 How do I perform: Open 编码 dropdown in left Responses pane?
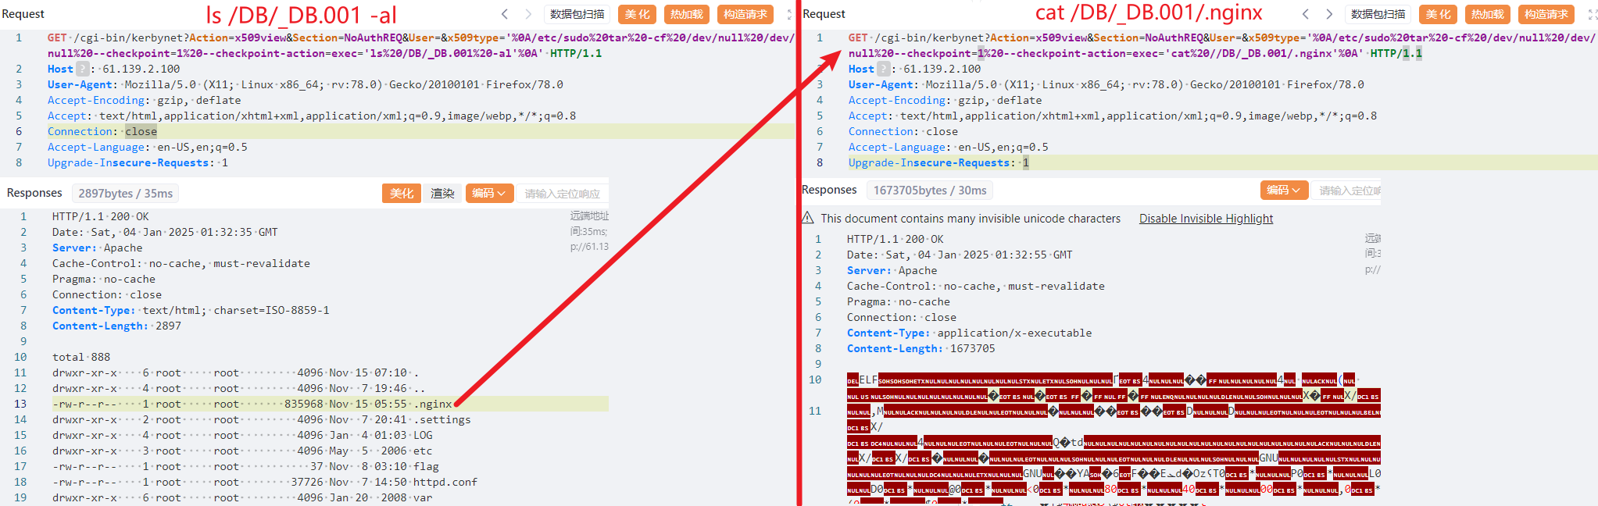pyautogui.click(x=489, y=193)
